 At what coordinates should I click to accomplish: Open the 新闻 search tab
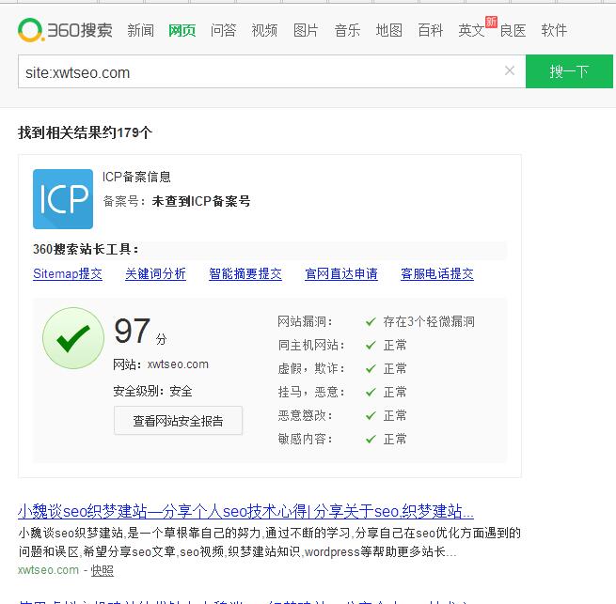click(x=141, y=31)
